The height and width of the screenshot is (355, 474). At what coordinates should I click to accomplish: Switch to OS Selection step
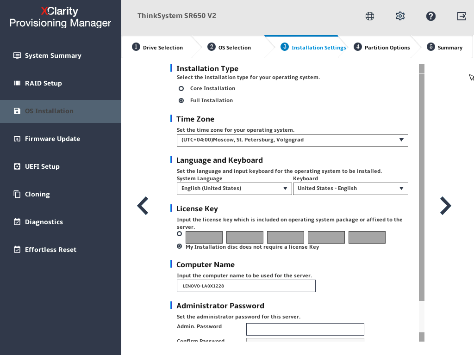tap(235, 48)
